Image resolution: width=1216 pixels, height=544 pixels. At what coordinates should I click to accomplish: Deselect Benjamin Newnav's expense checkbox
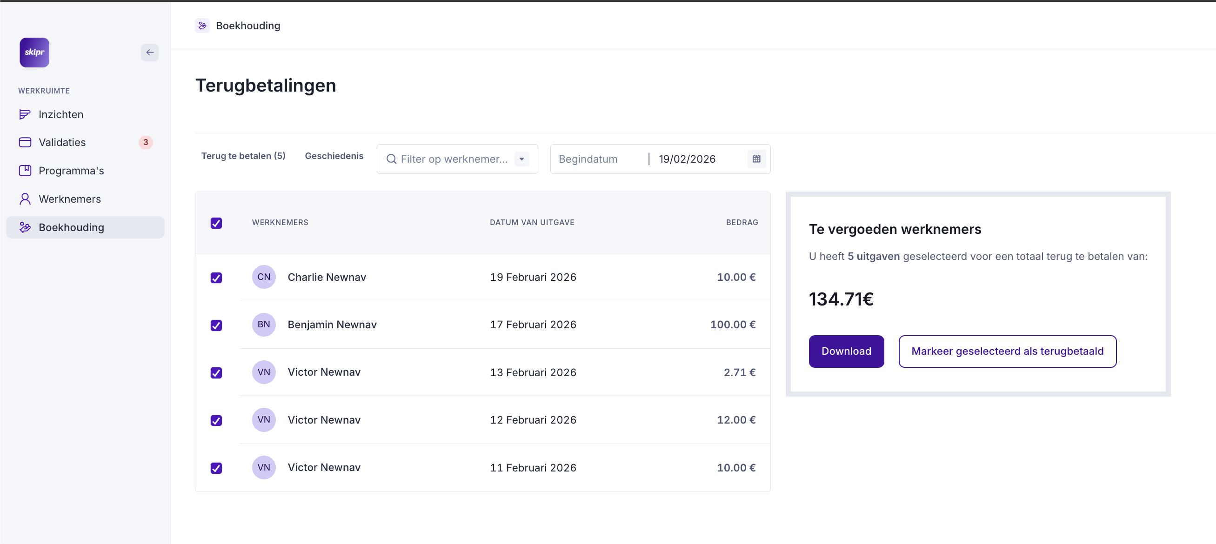216,325
